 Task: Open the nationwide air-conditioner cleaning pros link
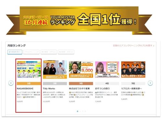[x=133, y=46]
